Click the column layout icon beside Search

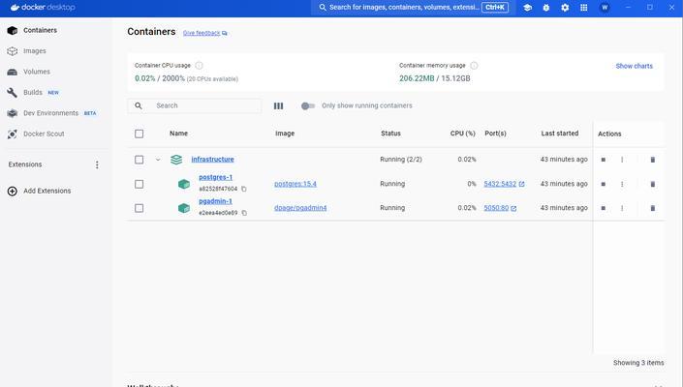click(278, 105)
